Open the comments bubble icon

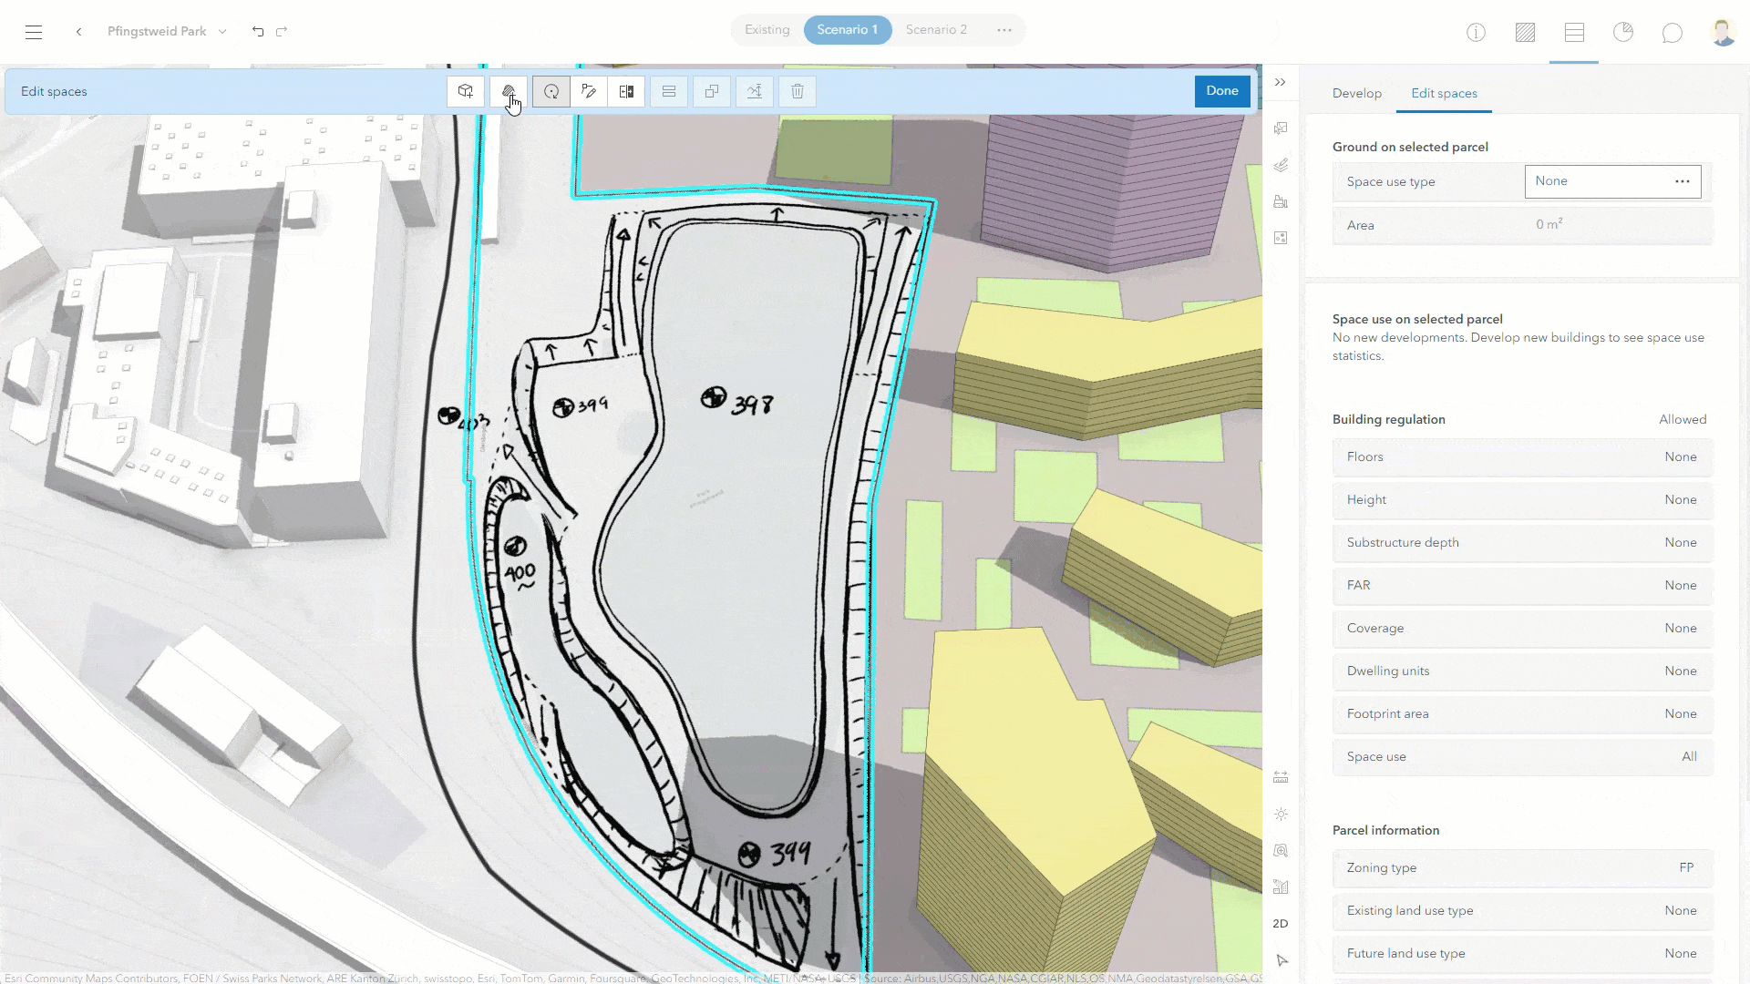point(1673,32)
